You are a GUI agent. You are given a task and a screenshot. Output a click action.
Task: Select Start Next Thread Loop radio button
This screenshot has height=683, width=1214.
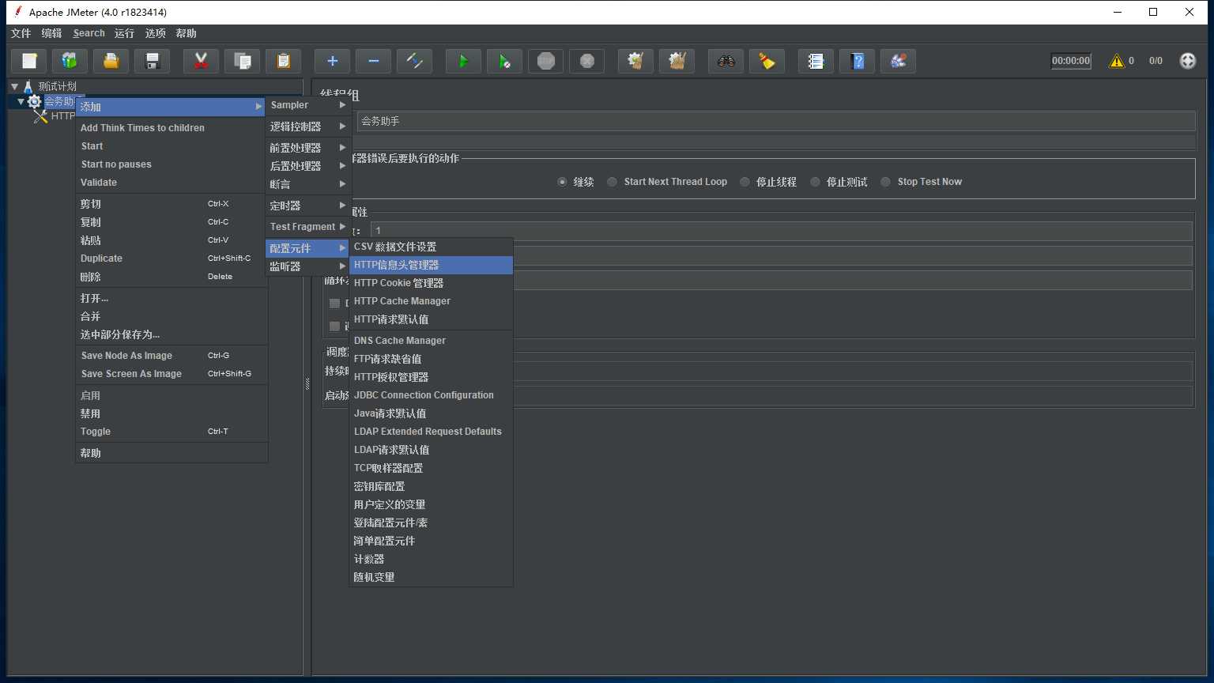click(x=612, y=182)
